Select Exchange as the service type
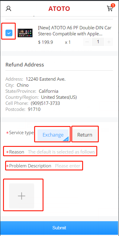This screenshot has height=236, width=119. coord(53,135)
